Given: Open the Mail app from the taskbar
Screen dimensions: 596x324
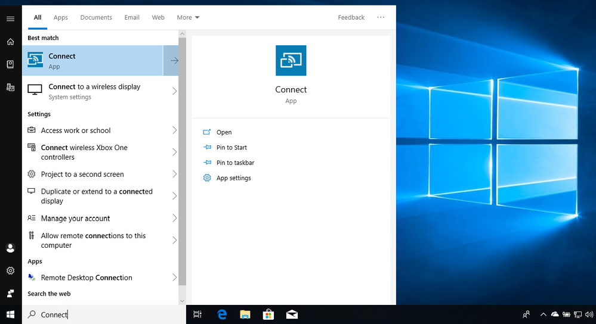Looking at the screenshot, I should (292, 314).
